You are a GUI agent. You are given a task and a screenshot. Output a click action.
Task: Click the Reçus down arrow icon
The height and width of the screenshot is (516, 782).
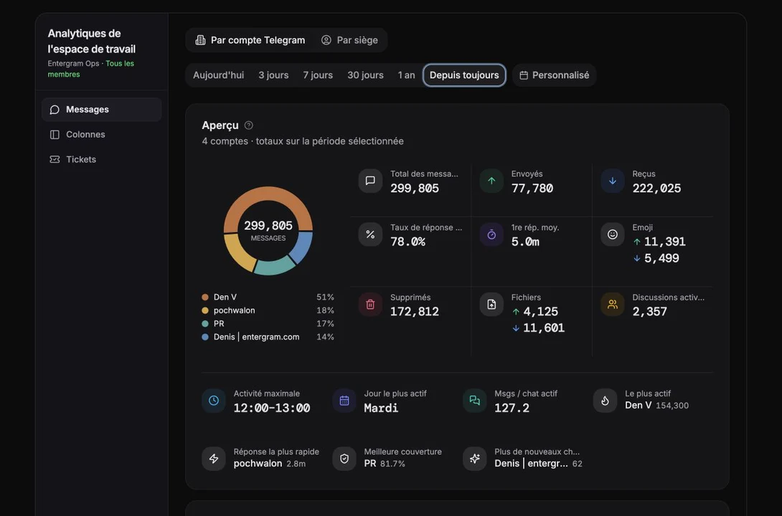[x=613, y=181]
